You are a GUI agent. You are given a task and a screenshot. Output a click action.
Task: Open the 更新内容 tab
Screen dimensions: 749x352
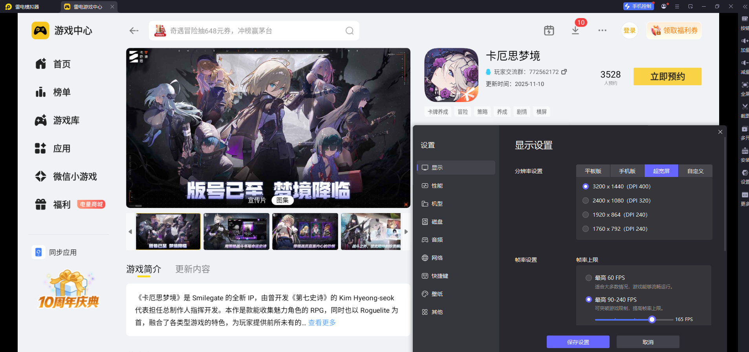tap(193, 269)
